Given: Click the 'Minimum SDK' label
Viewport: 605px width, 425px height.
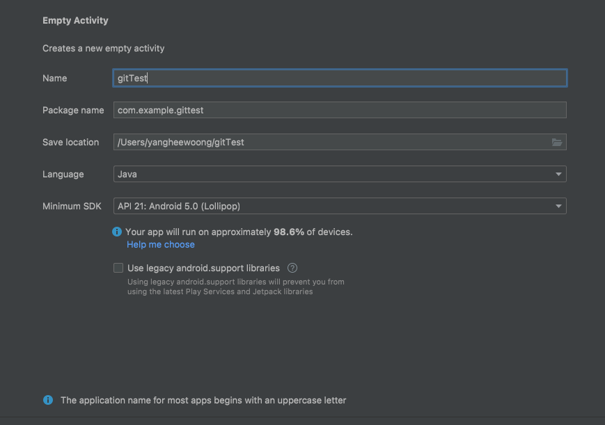Looking at the screenshot, I should click(x=72, y=207).
